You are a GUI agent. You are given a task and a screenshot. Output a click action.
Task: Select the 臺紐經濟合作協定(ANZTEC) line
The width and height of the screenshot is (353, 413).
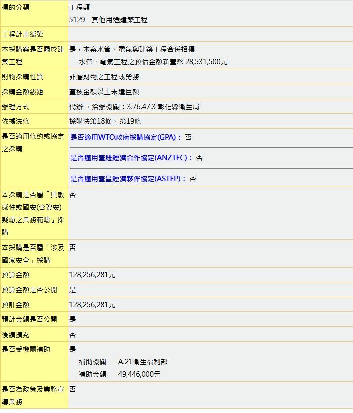[137, 158]
